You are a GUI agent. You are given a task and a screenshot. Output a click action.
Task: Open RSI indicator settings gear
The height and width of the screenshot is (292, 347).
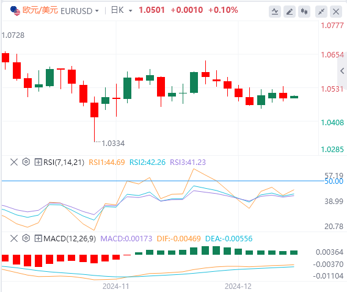pos(26,162)
